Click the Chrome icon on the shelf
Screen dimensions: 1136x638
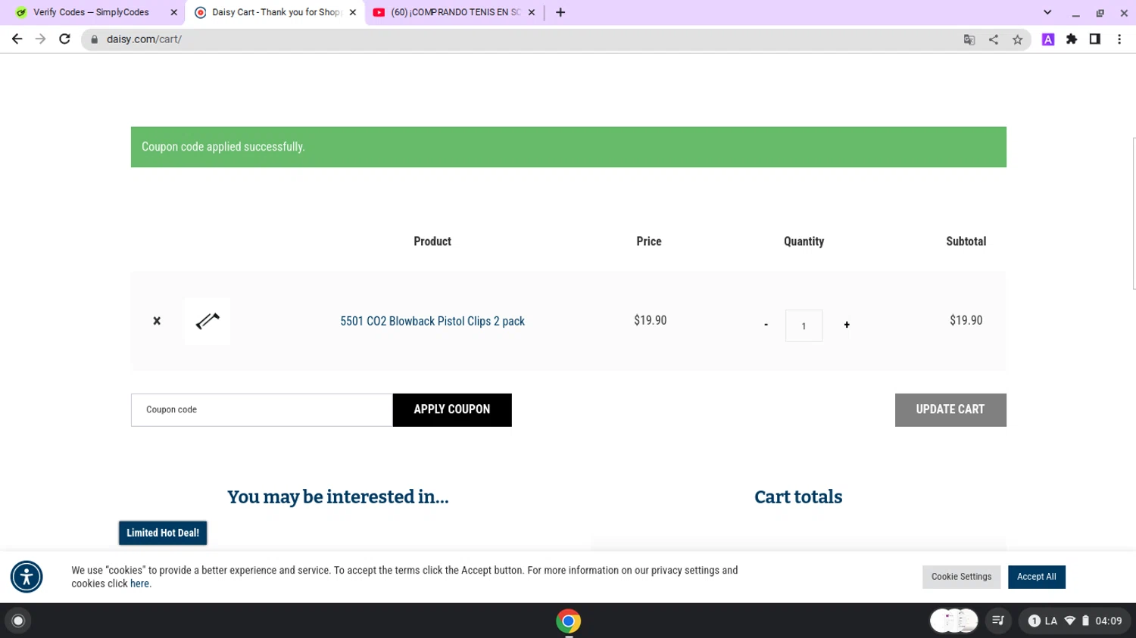(x=568, y=621)
